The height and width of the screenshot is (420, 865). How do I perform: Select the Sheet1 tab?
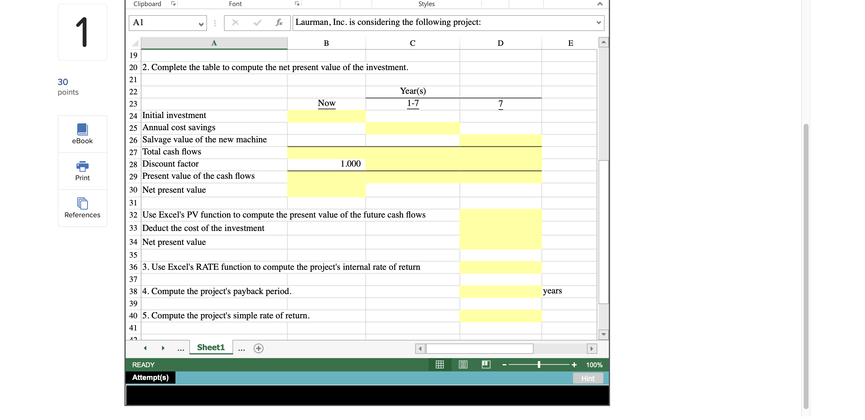[x=211, y=347]
